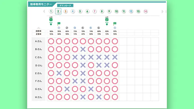Click the 97% response rate cell
This screenshot has height=109, width=194.
pos(115,31)
